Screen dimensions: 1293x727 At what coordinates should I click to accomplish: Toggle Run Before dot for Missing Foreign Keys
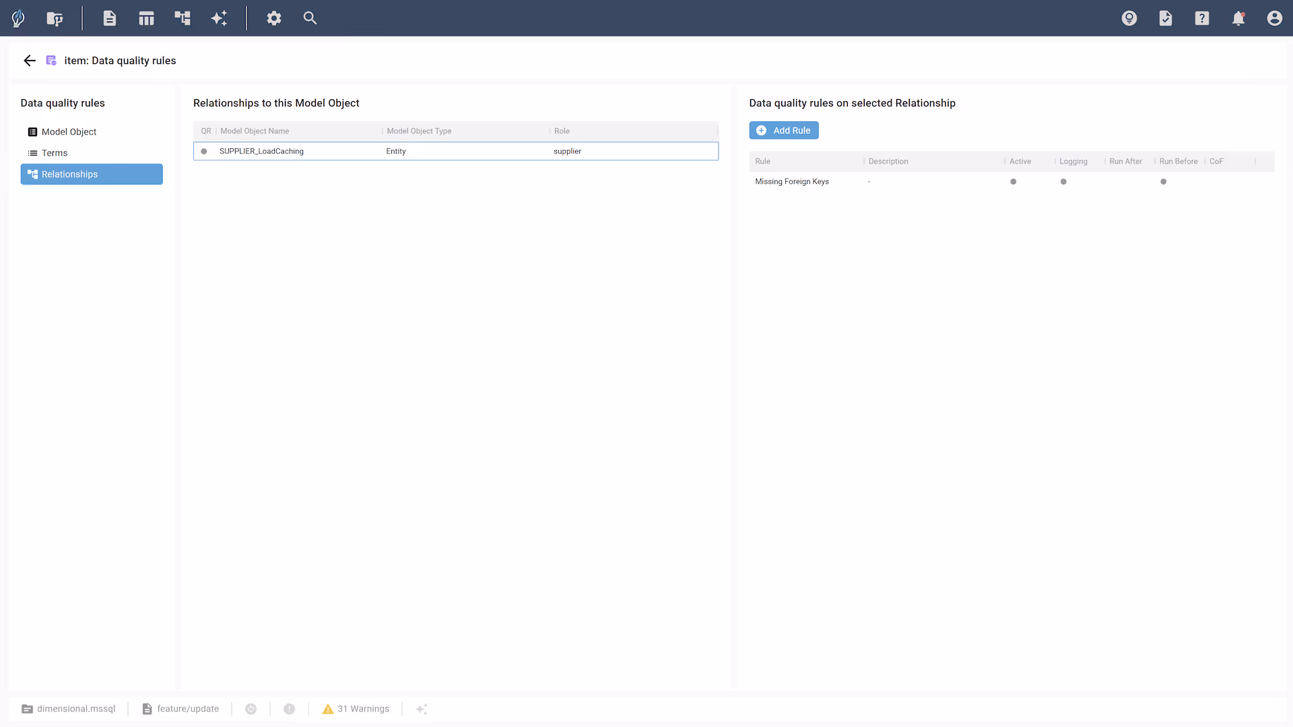1163,182
